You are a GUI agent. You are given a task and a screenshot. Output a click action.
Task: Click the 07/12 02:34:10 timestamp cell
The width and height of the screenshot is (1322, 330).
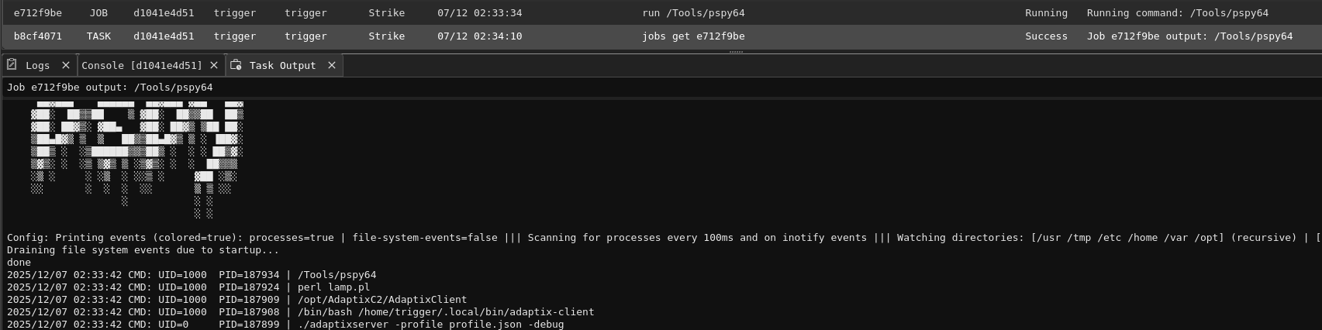[479, 36]
